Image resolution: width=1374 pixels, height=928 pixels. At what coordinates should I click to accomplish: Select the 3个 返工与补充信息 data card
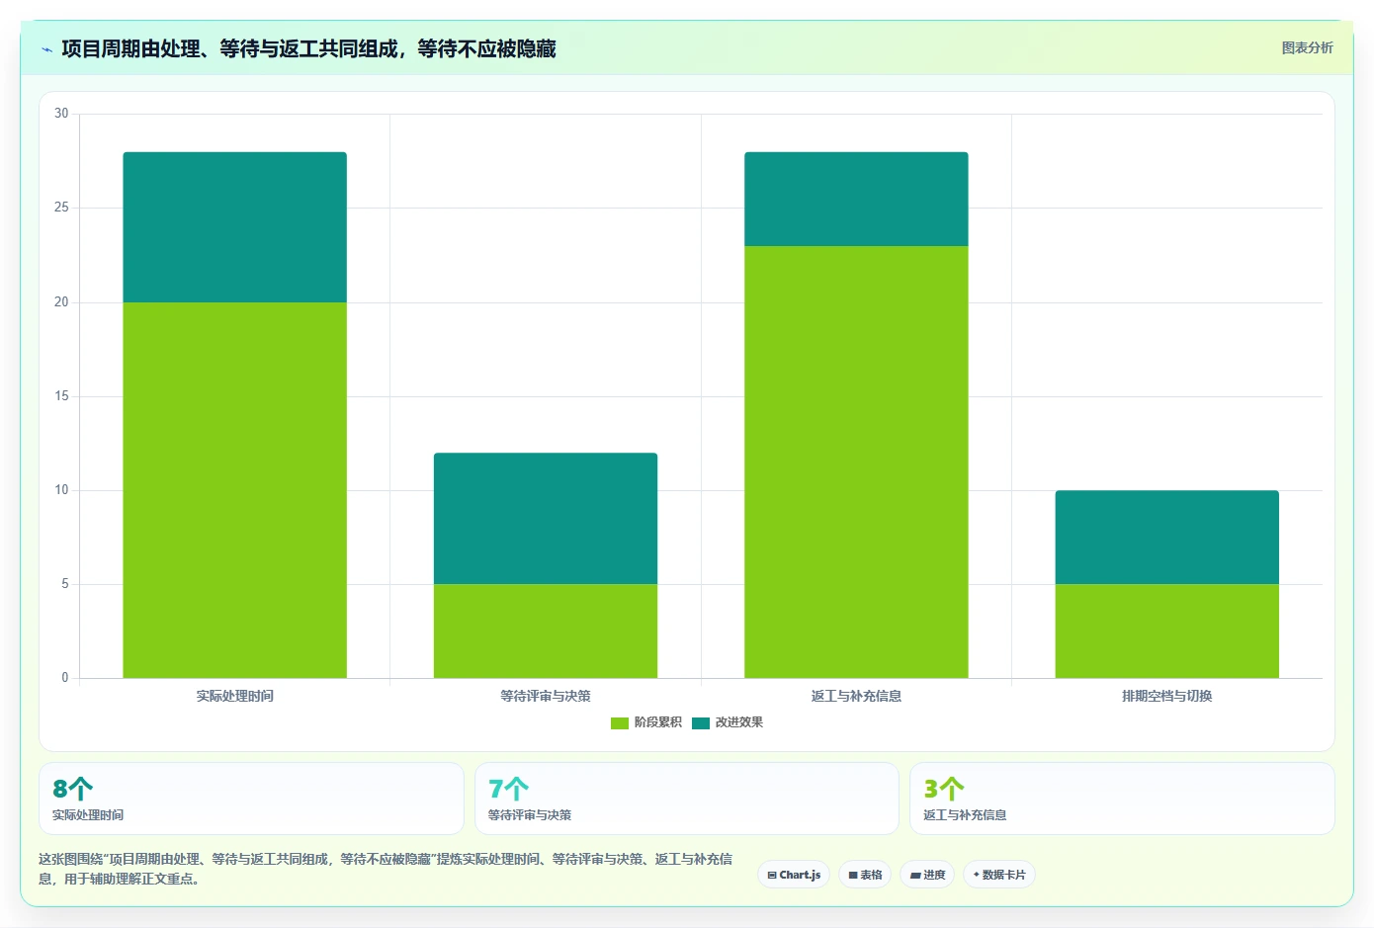point(1122,799)
